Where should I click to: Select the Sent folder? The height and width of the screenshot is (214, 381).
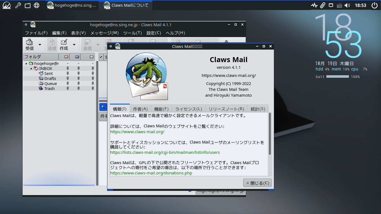(x=59, y=74)
